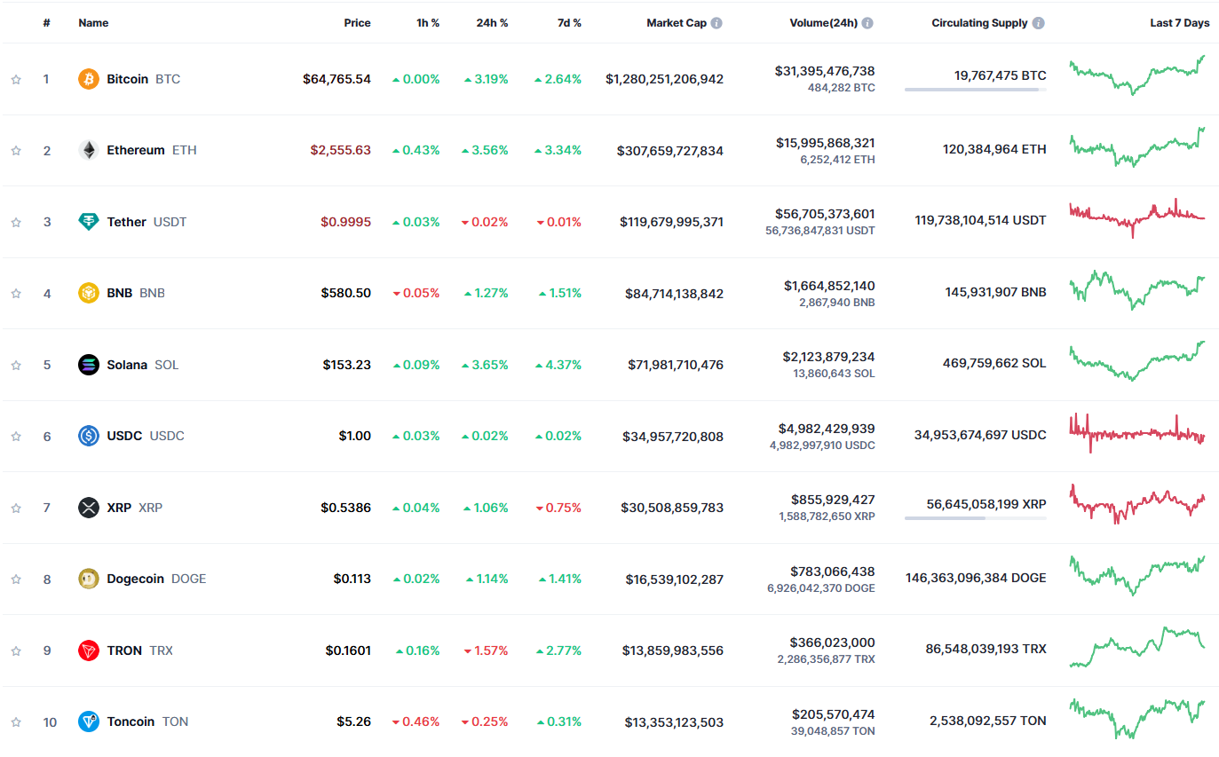Star Bitcoin to add to watchlist
The width and height of the screenshot is (1219, 757).
point(16,79)
